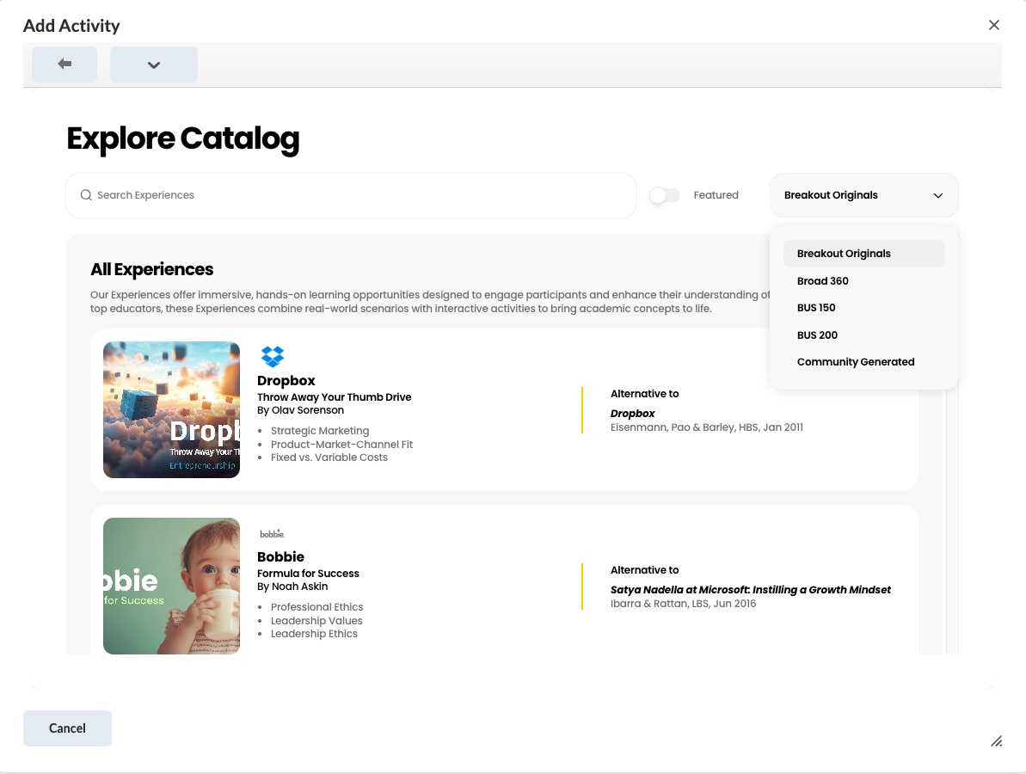Click the Dropbox logo icon
Viewport: 1026px width, 774px height.
(x=273, y=357)
